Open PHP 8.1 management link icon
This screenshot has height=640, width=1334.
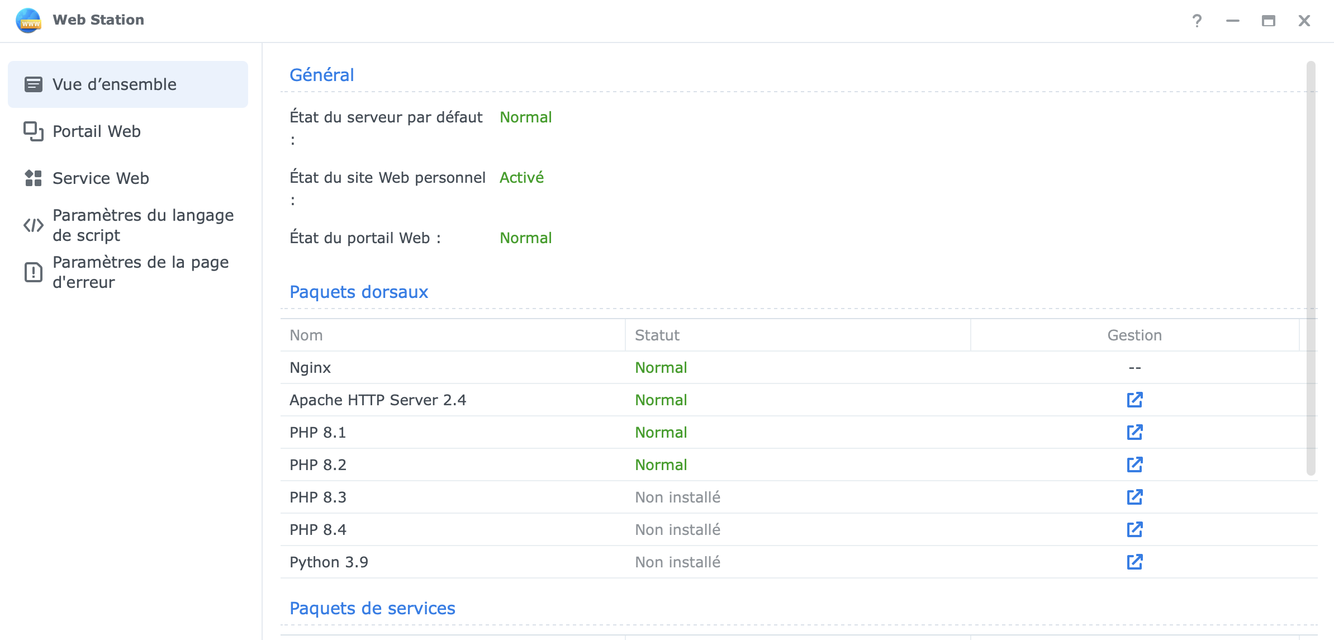[x=1134, y=432]
